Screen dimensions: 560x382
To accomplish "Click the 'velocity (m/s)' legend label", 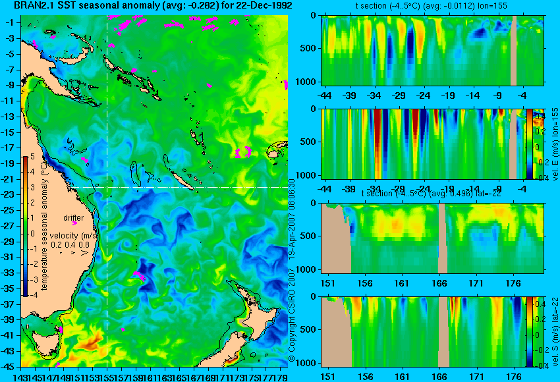I will click(x=74, y=236).
